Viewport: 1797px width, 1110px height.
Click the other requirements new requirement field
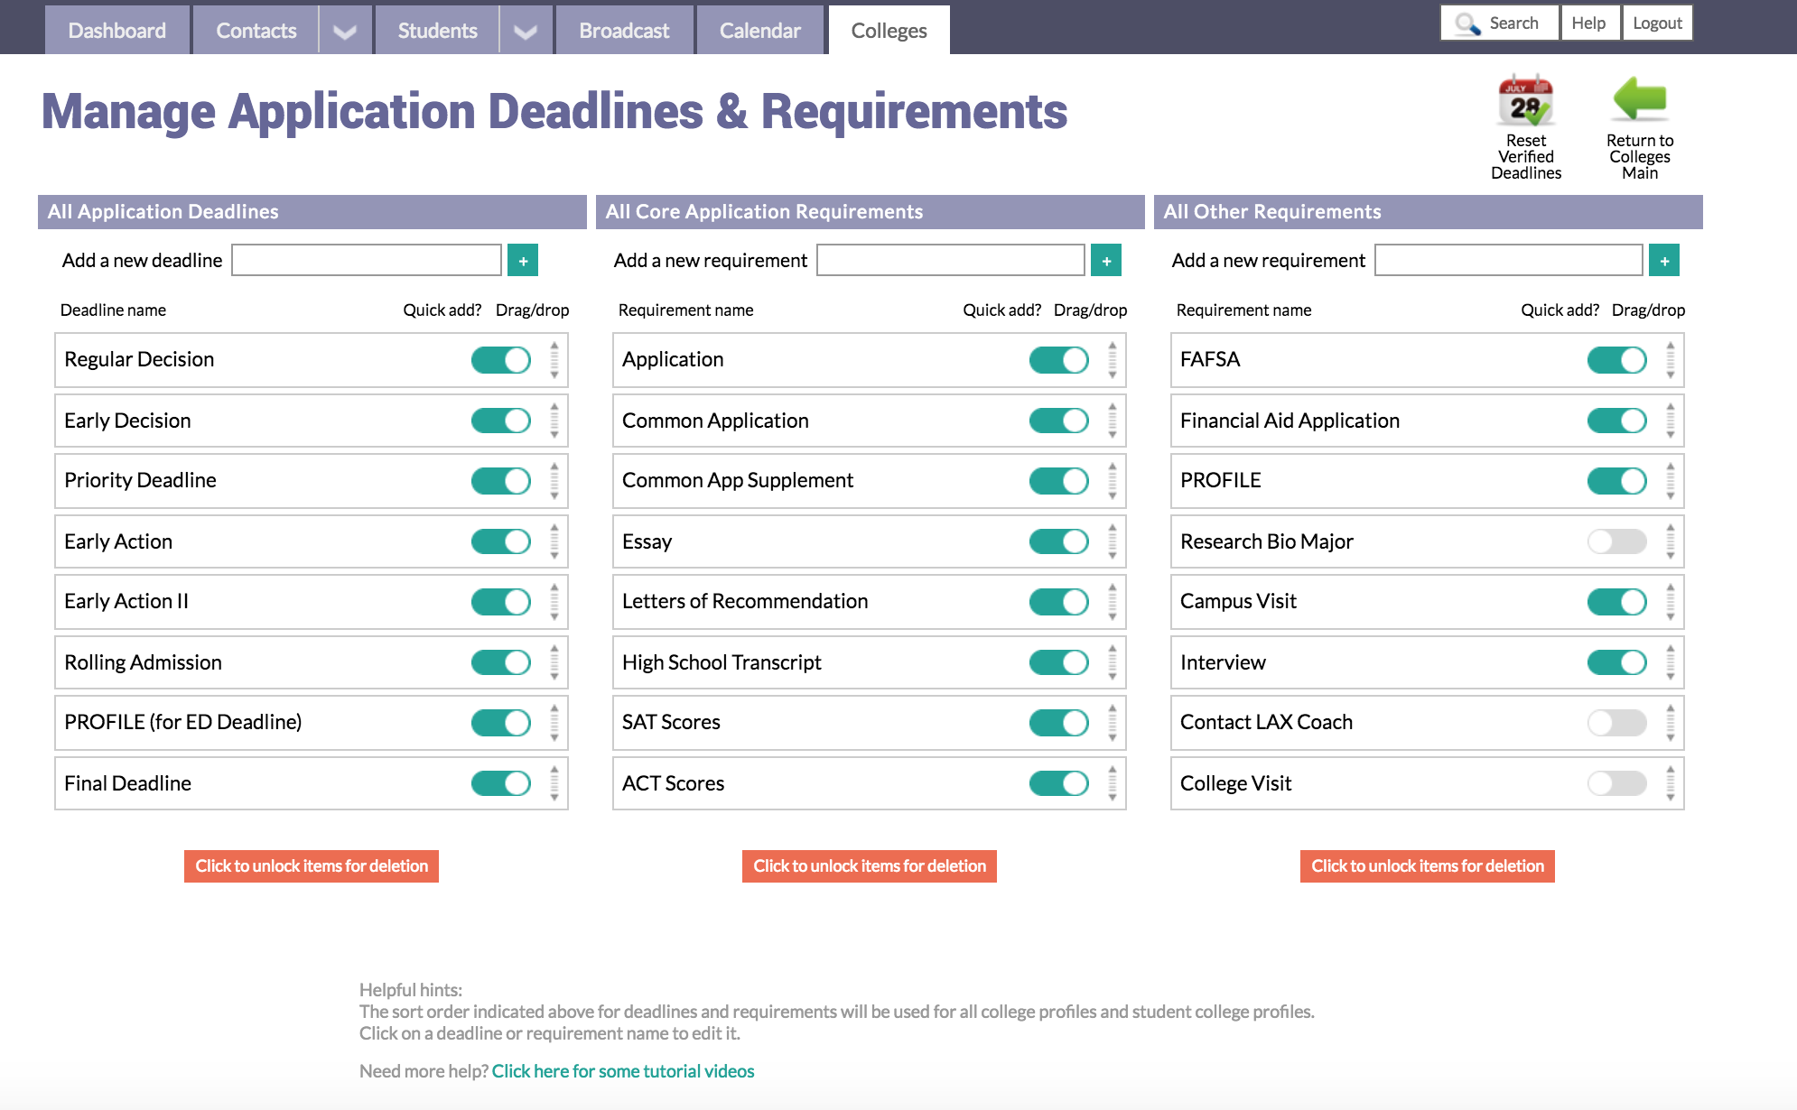[x=1509, y=260]
